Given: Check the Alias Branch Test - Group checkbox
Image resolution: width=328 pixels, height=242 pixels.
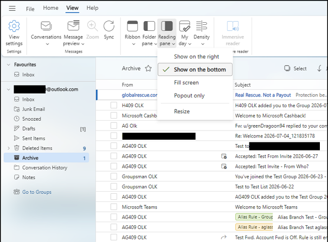Looking at the screenshot, I should pos(114,217).
